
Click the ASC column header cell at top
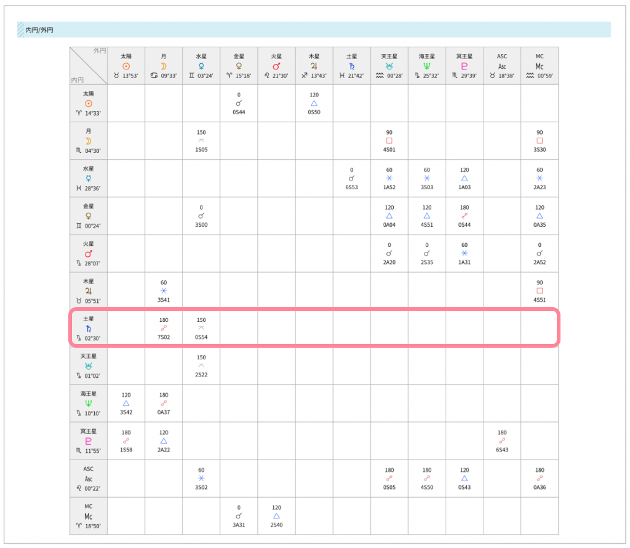[x=502, y=66]
